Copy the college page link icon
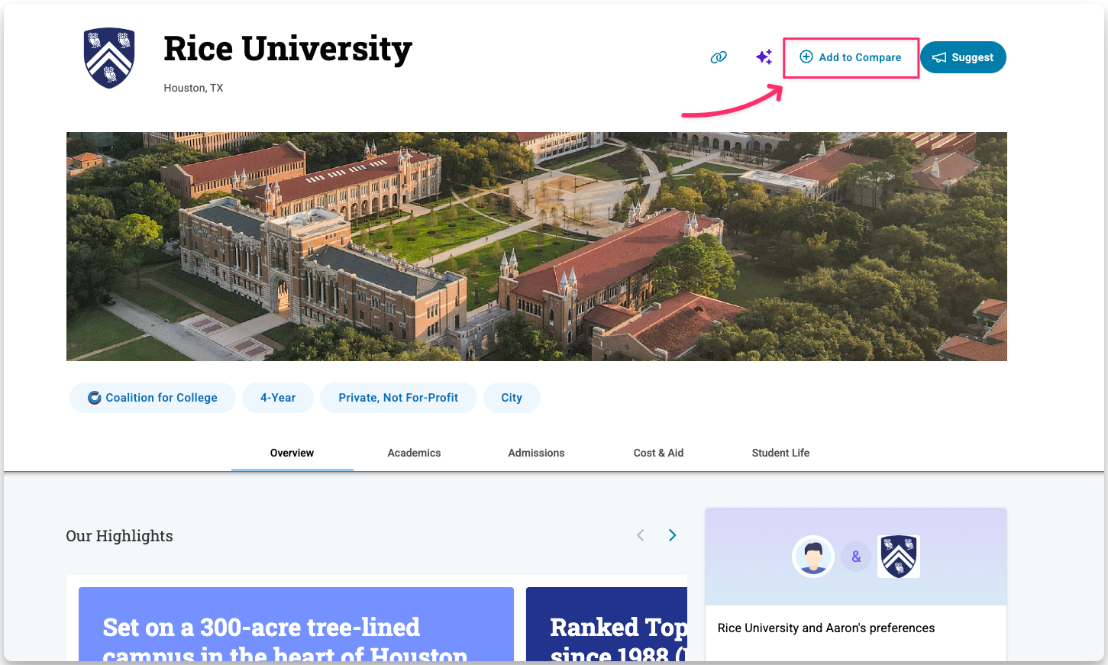1108x665 pixels. [x=719, y=57]
